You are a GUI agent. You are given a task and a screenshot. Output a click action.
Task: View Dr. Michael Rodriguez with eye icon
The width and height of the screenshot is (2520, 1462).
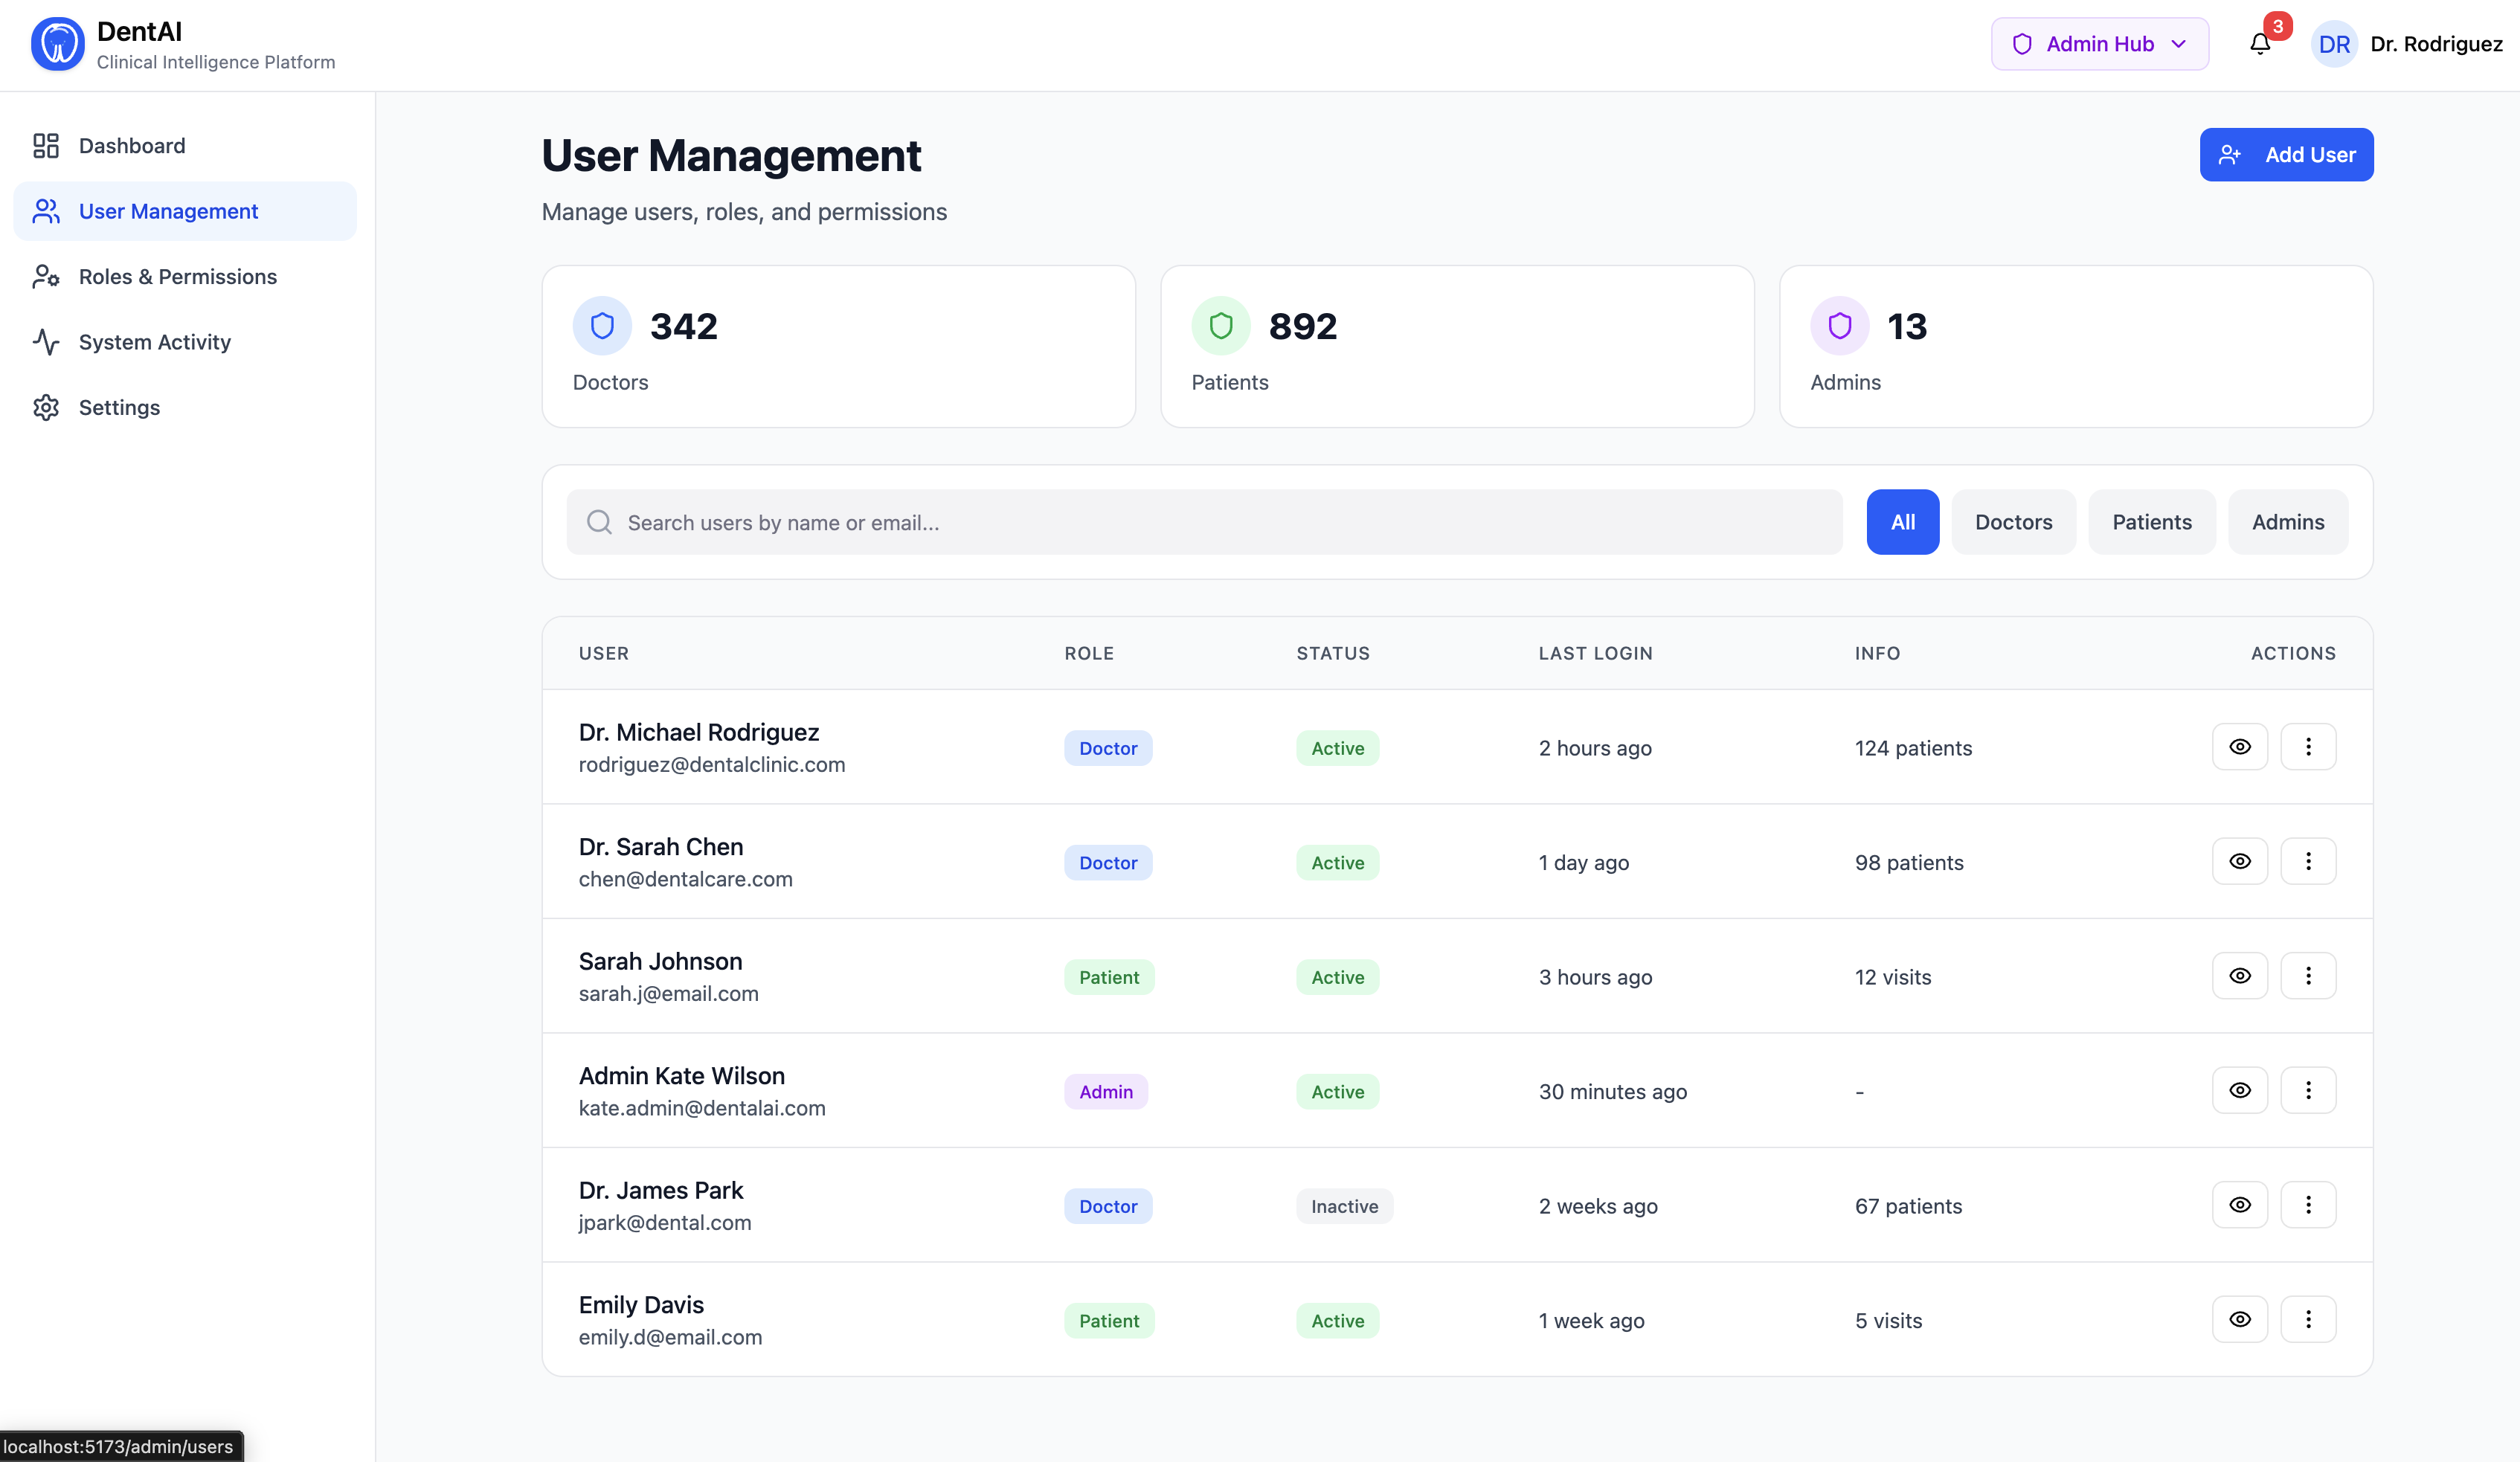[2240, 747]
